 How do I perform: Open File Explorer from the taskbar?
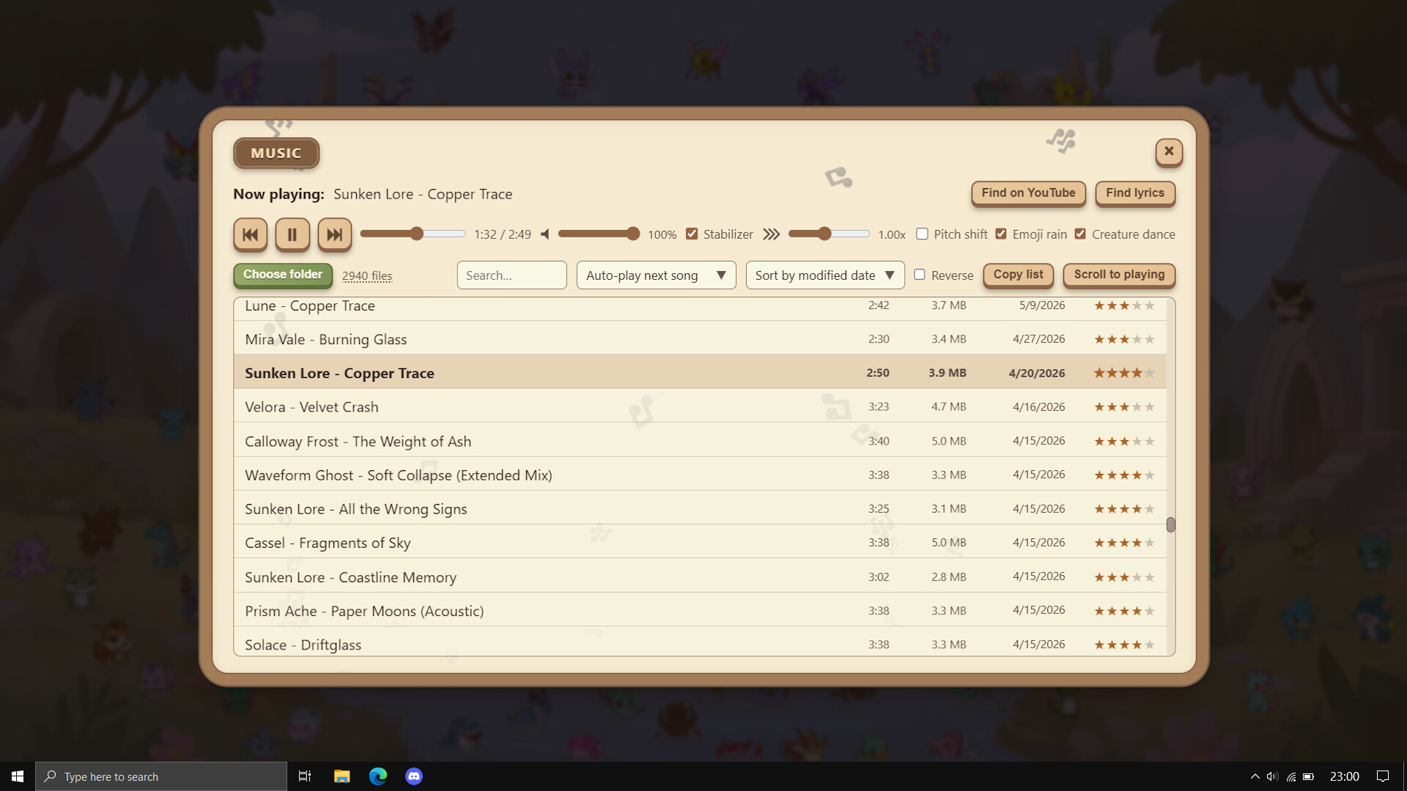[341, 776]
